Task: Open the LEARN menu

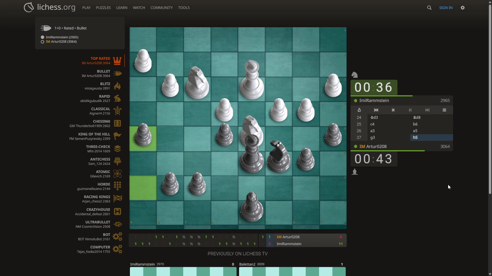Action: click(x=122, y=8)
